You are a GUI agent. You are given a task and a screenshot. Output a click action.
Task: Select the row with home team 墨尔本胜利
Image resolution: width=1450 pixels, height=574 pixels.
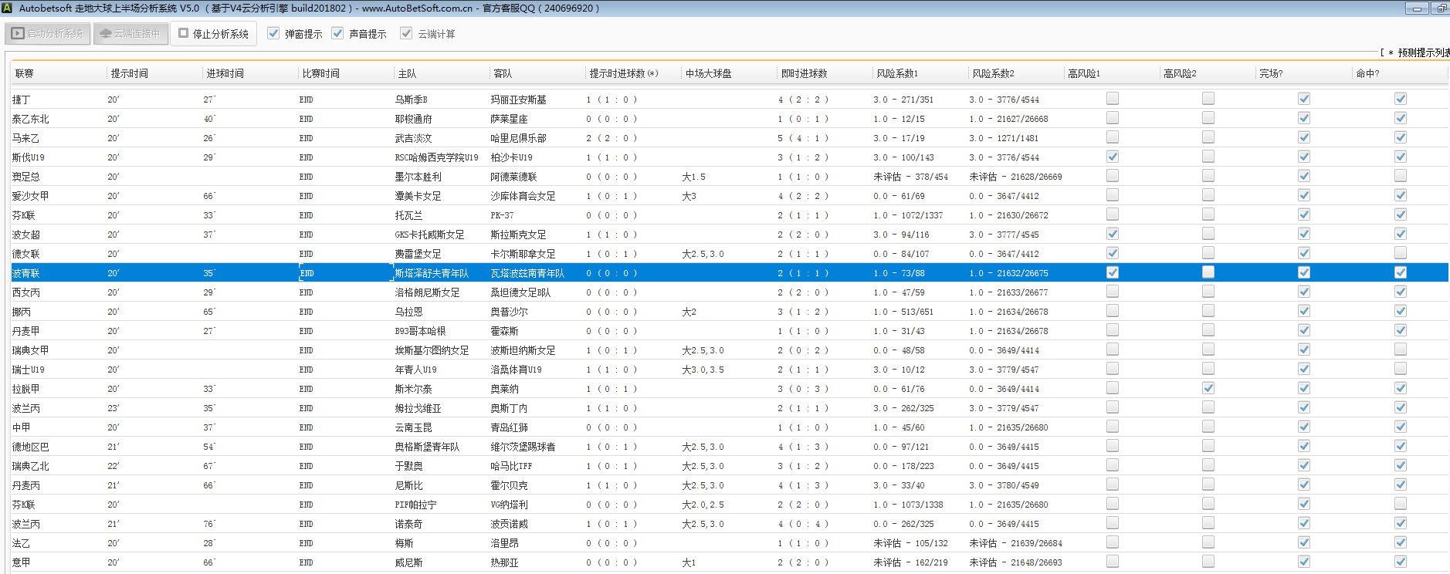click(x=418, y=177)
